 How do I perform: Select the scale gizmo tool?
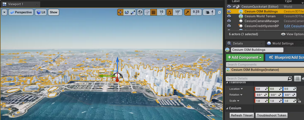click(133, 12)
